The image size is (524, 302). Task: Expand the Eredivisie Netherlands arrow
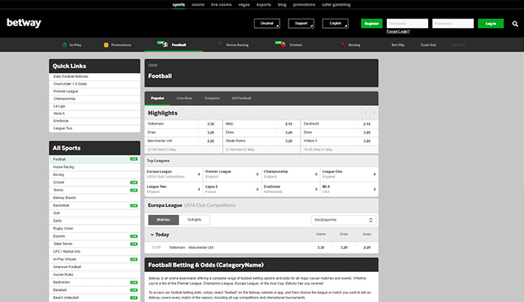(x=316, y=189)
